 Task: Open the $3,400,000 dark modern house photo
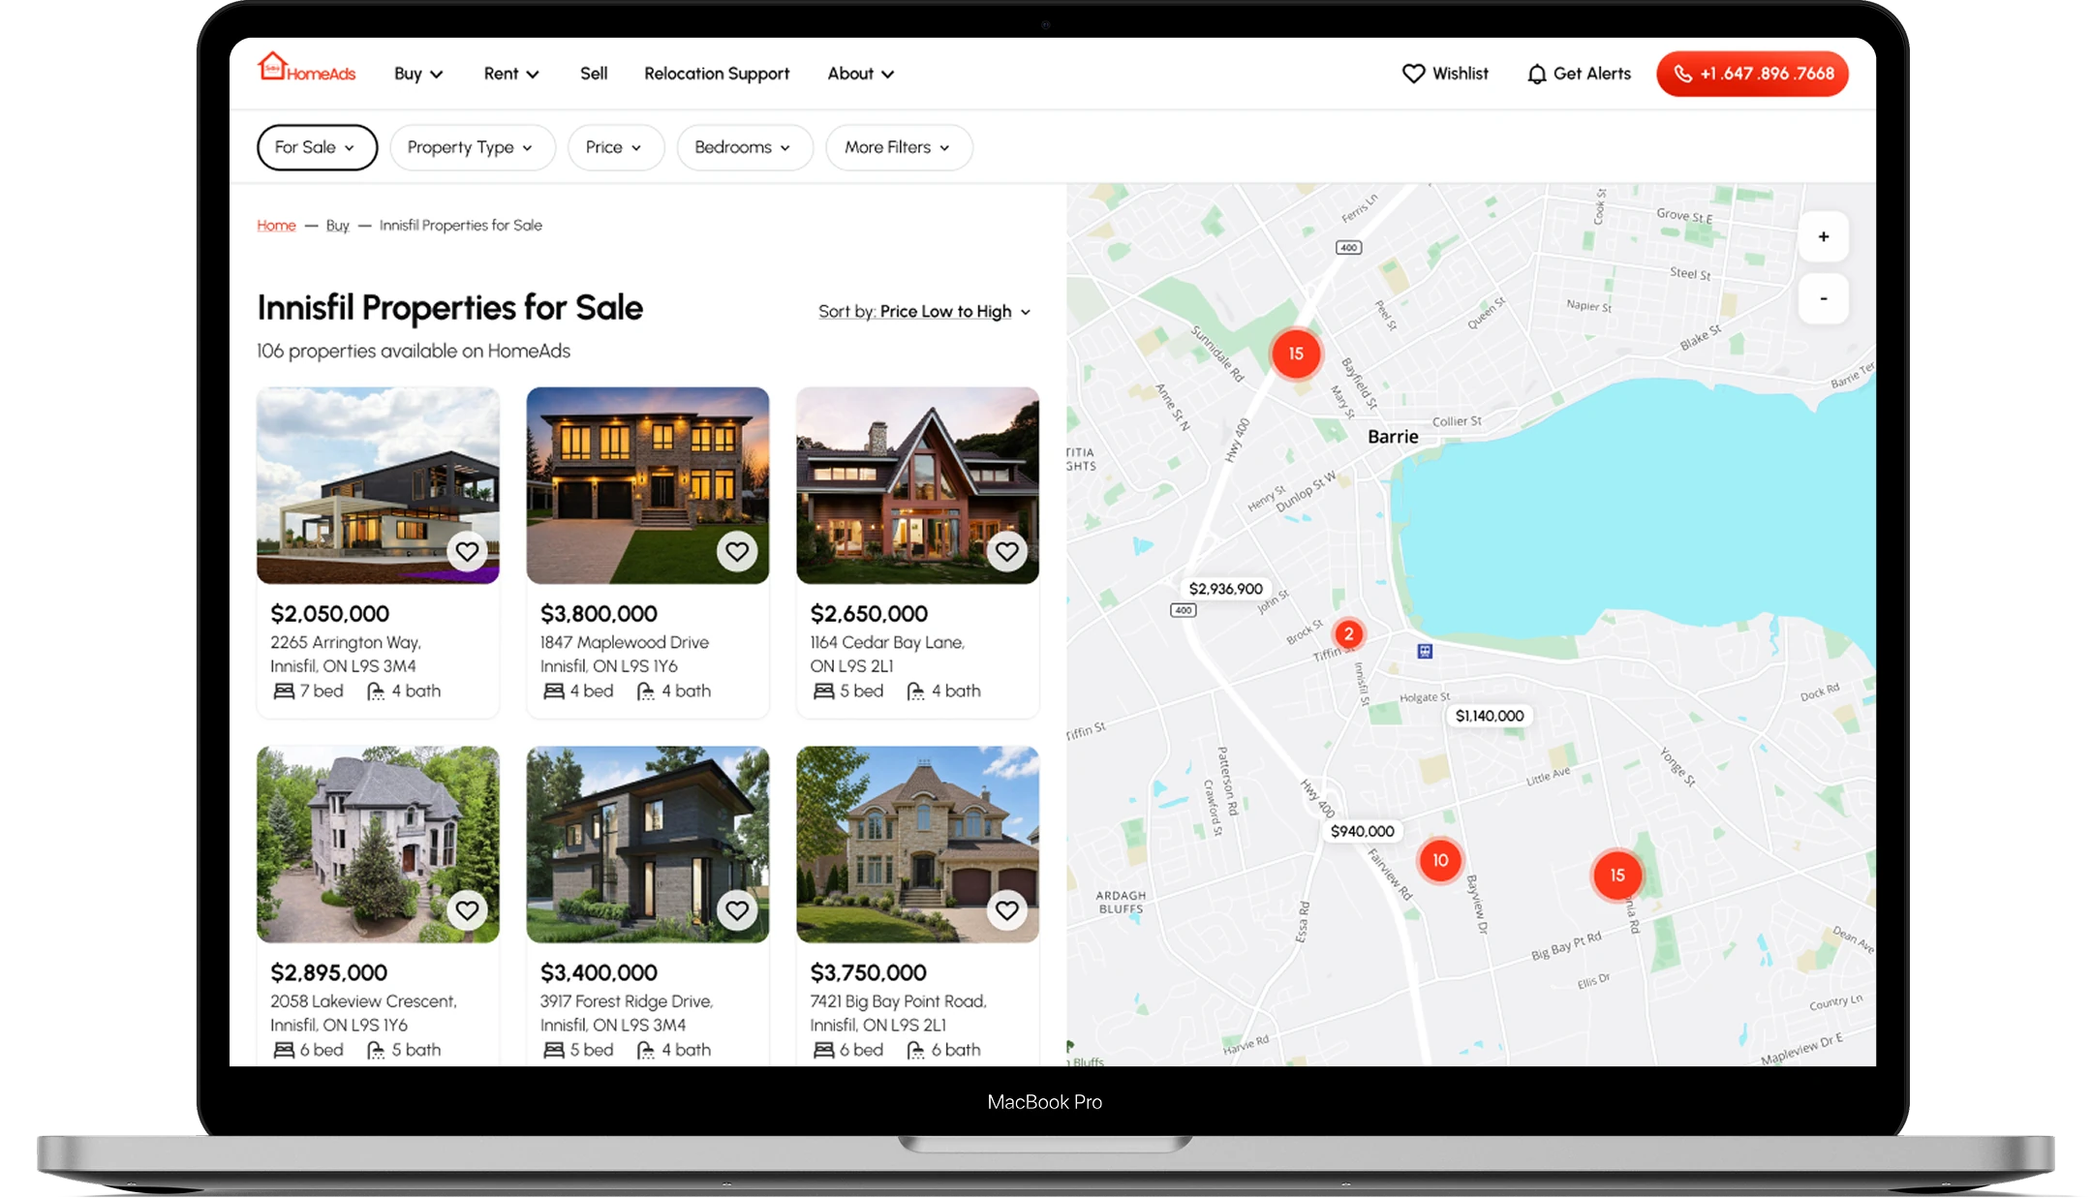click(x=648, y=845)
